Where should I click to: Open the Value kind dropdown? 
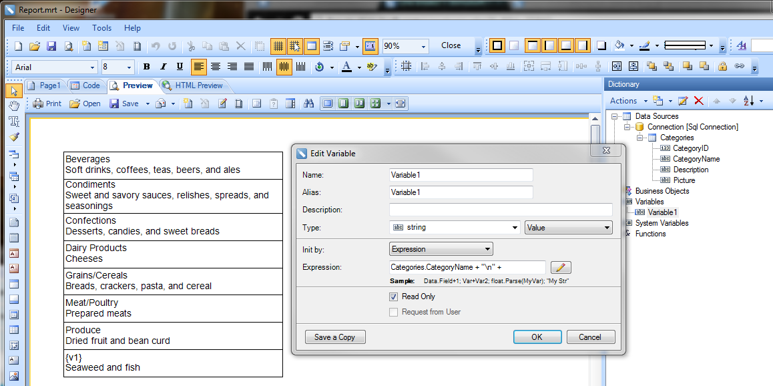[x=569, y=227]
